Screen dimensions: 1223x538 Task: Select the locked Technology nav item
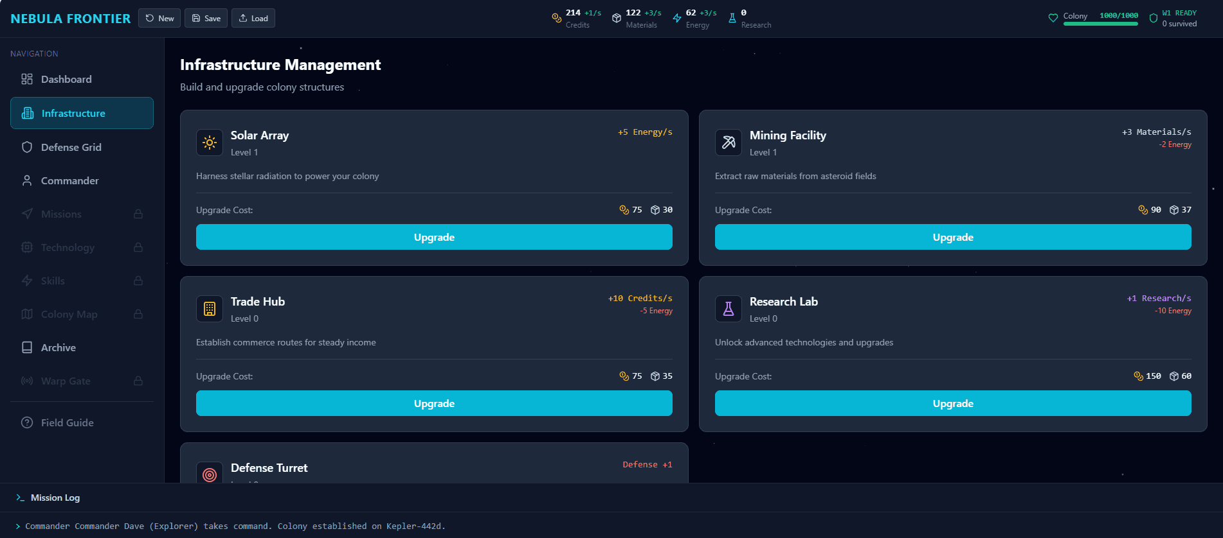click(x=82, y=247)
